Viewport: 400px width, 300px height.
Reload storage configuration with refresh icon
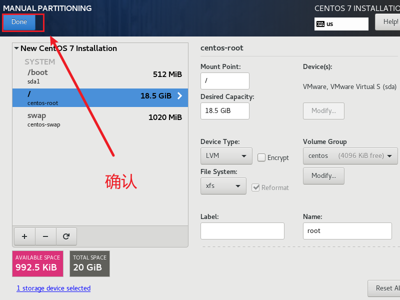[x=66, y=236]
